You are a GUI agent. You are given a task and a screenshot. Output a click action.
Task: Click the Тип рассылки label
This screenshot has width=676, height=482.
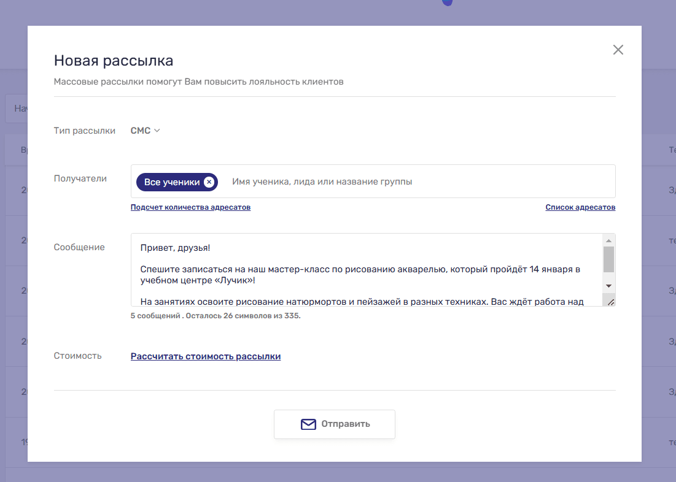point(84,131)
